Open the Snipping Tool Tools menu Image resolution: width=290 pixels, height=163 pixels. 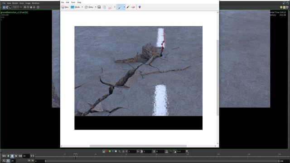pos(73,2)
